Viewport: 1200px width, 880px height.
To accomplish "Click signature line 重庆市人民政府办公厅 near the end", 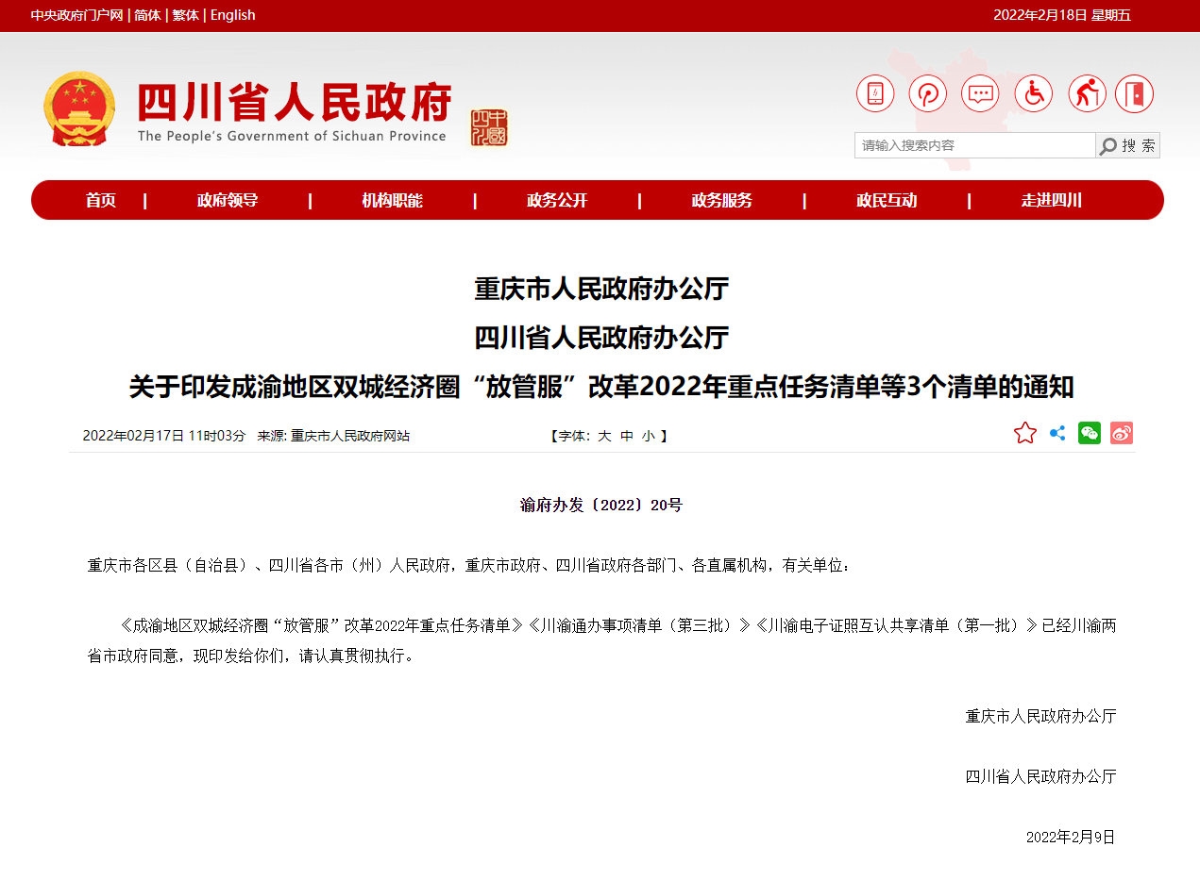I will [x=1040, y=716].
